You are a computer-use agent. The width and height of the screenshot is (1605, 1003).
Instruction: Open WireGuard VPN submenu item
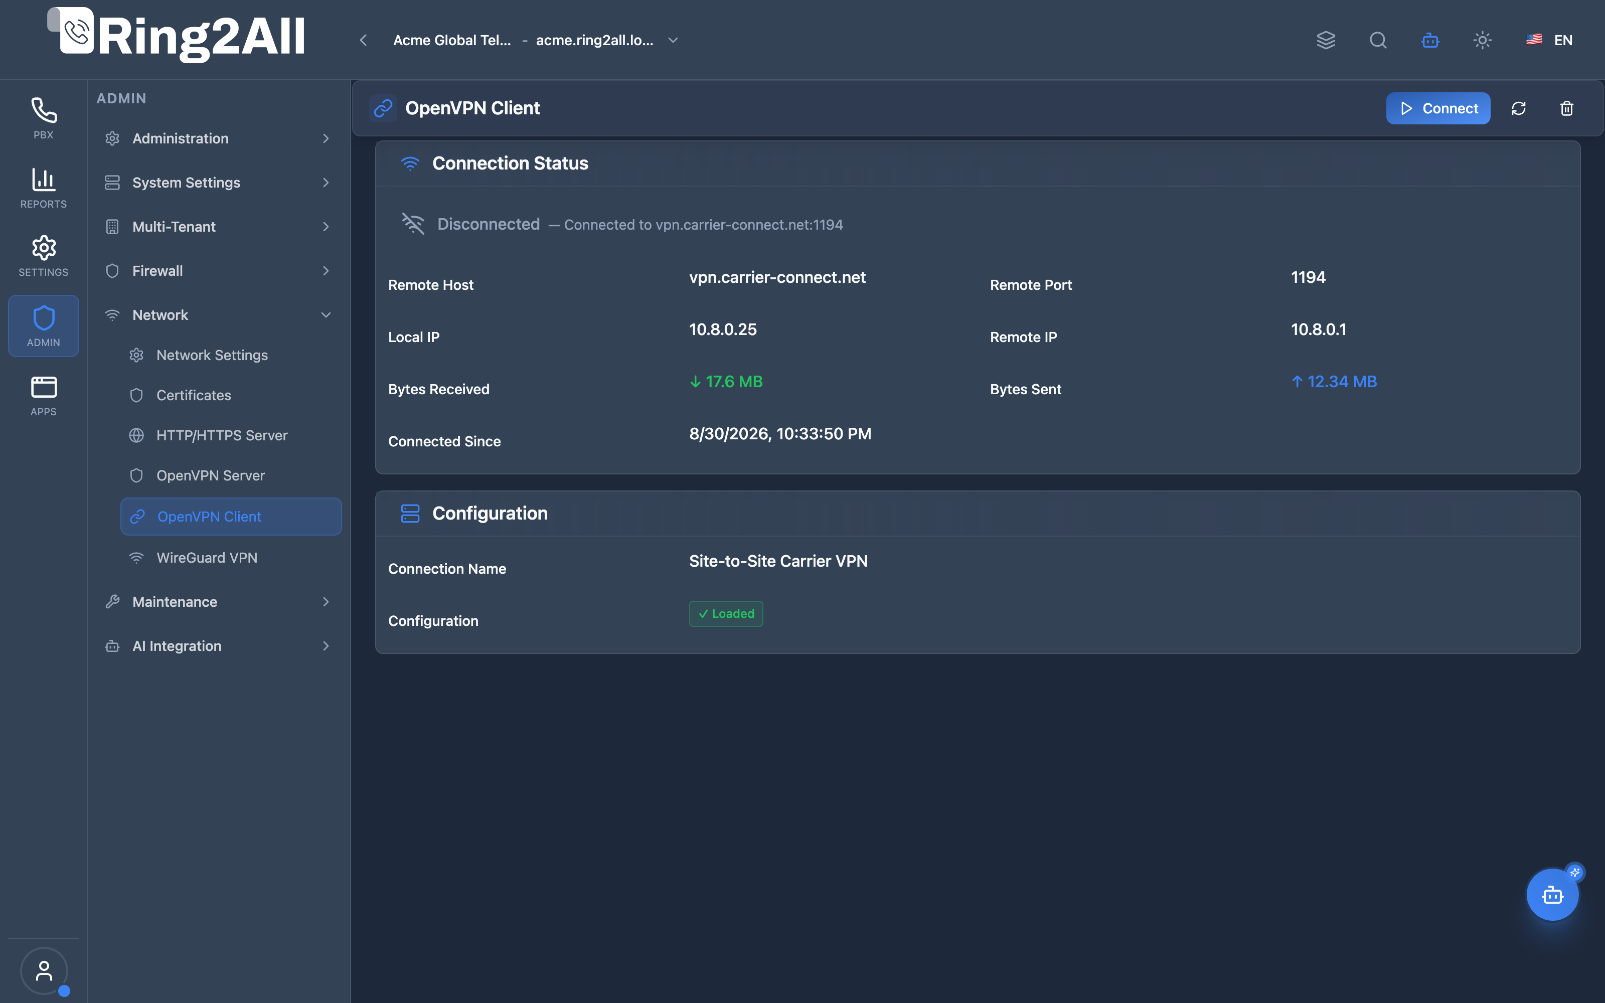231,558
